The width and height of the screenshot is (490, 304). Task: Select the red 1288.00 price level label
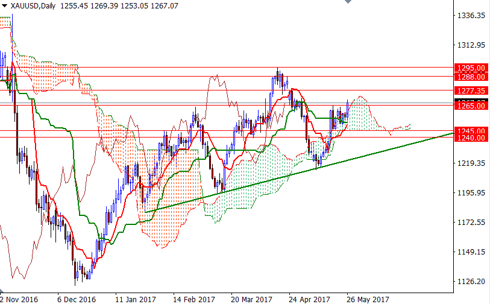[x=471, y=77]
